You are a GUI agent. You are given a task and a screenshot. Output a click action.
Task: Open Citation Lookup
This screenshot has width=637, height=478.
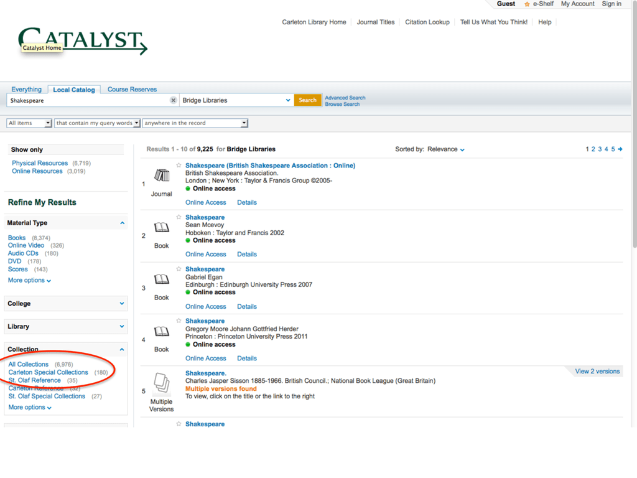(x=427, y=22)
